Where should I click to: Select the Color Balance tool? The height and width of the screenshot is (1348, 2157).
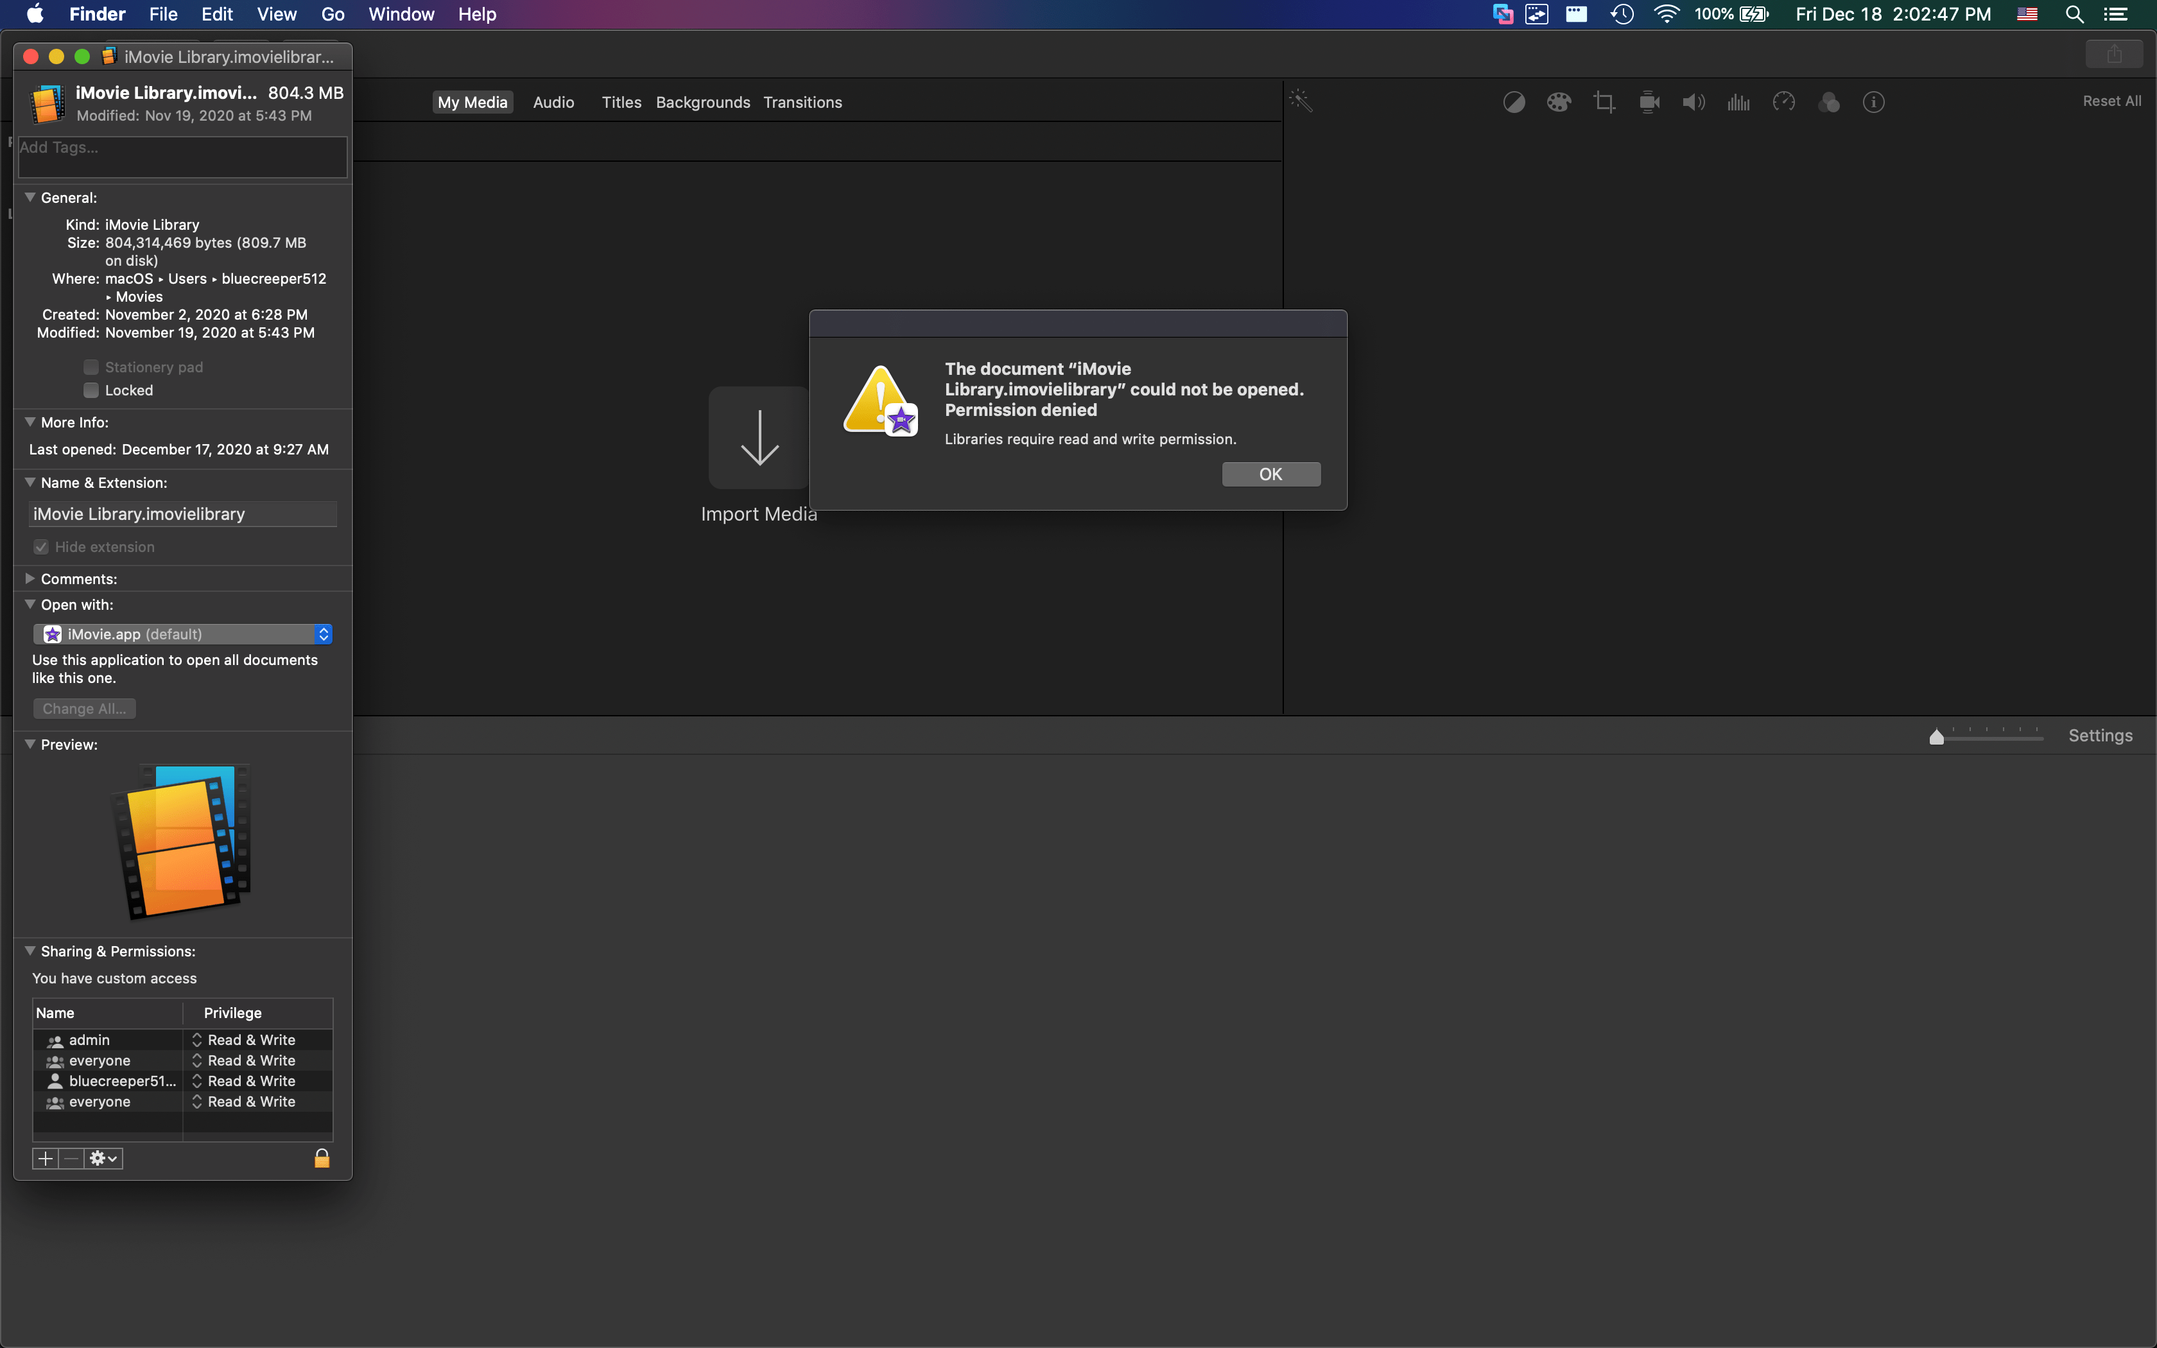point(1514,101)
